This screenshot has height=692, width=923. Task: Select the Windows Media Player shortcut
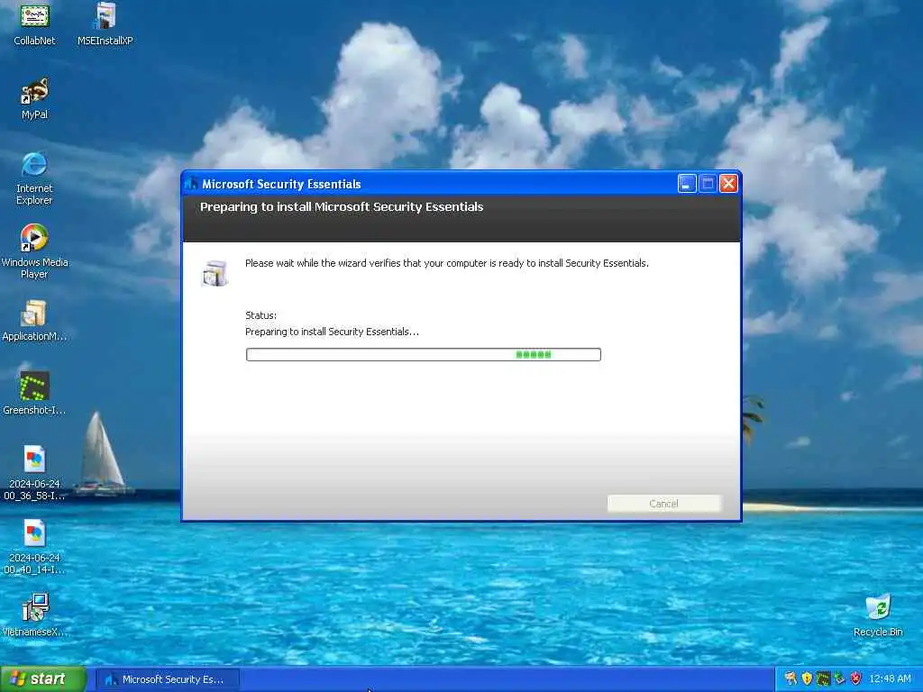[x=34, y=250]
